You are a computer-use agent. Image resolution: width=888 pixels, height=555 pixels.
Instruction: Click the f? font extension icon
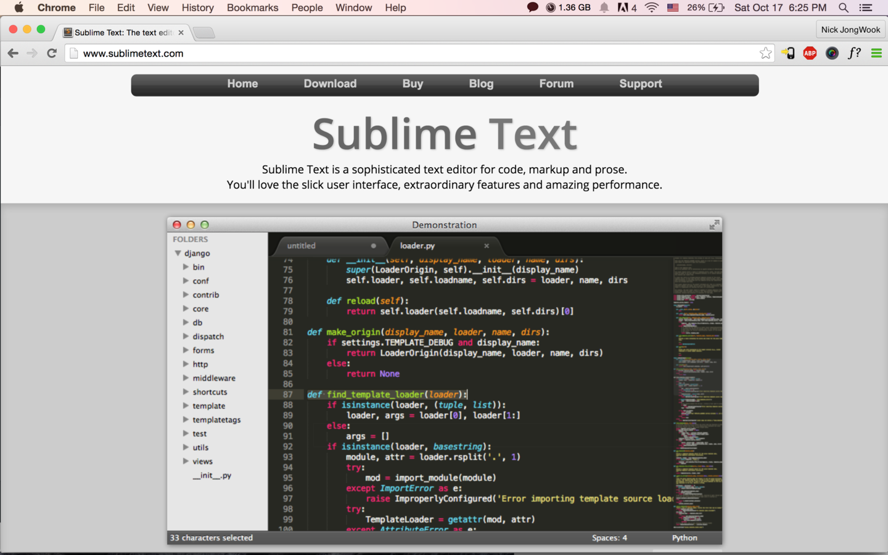pos(854,54)
